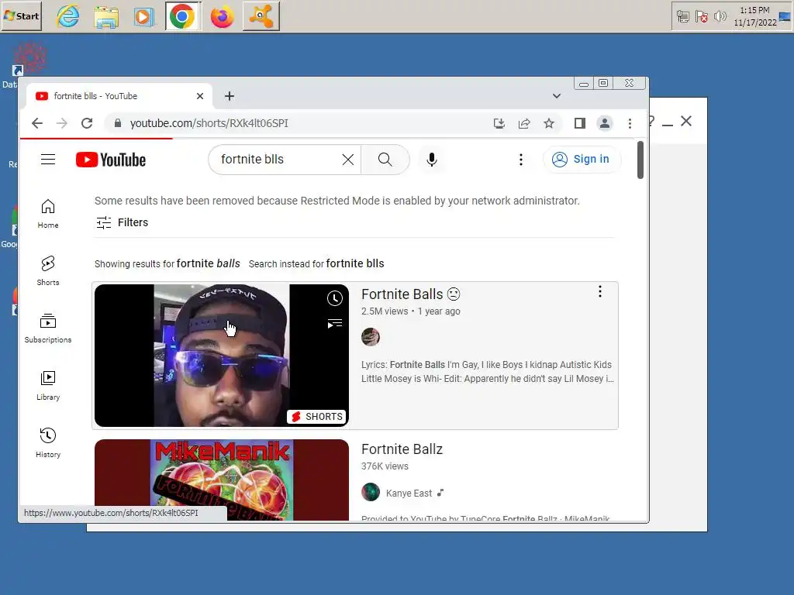Image resolution: width=794 pixels, height=595 pixels.
Task: Add Fortnite Balls video to queue
Action: click(x=335, y=323)
